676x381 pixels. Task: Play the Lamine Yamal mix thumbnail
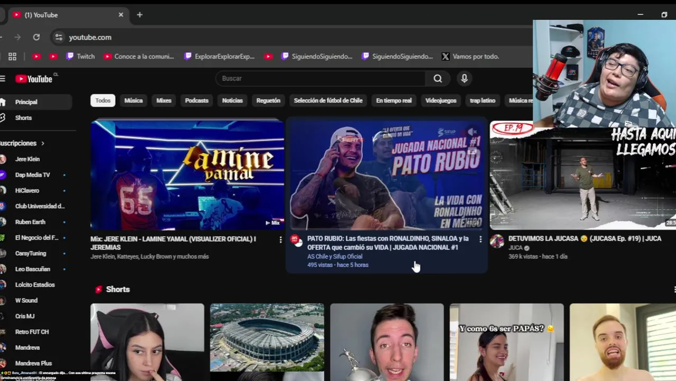click(187, 175)
